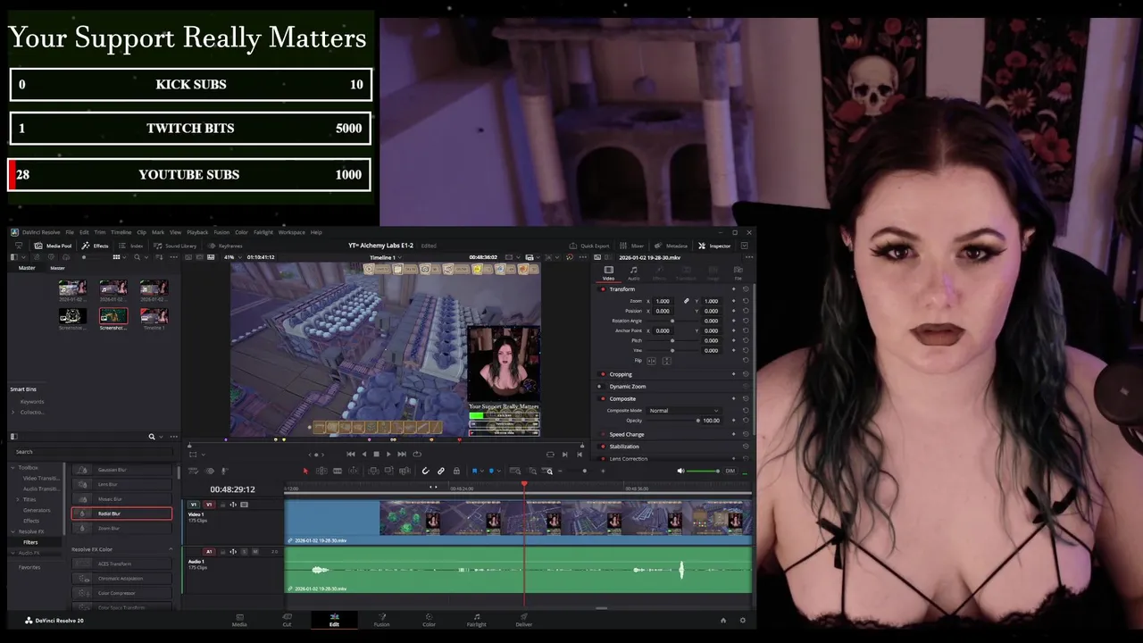
Task: Open the Mixer panel
Action: (x=632, y=246)
